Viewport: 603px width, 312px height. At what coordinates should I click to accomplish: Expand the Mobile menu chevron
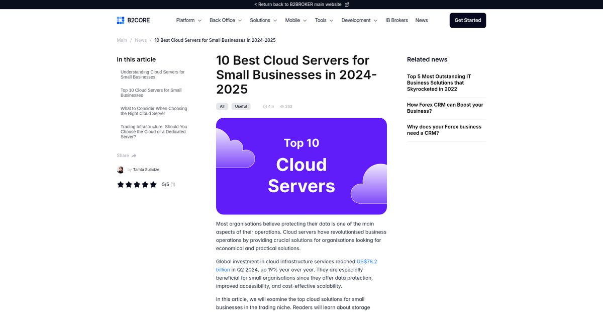click(x=305, y=21)
